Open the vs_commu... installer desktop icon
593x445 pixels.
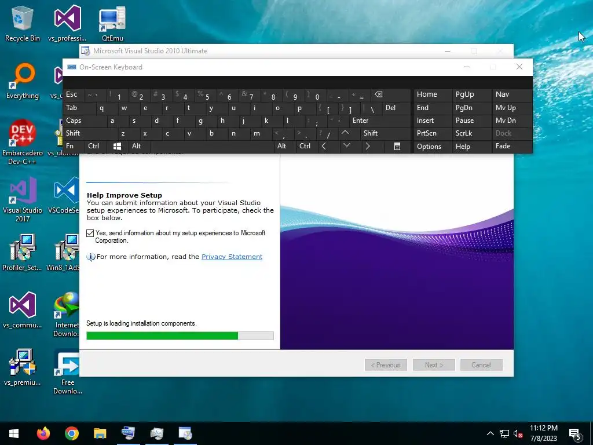(x=23, y=311)
